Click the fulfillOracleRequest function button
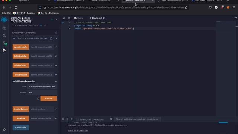238x134 pixels. (x=21, y=56)
